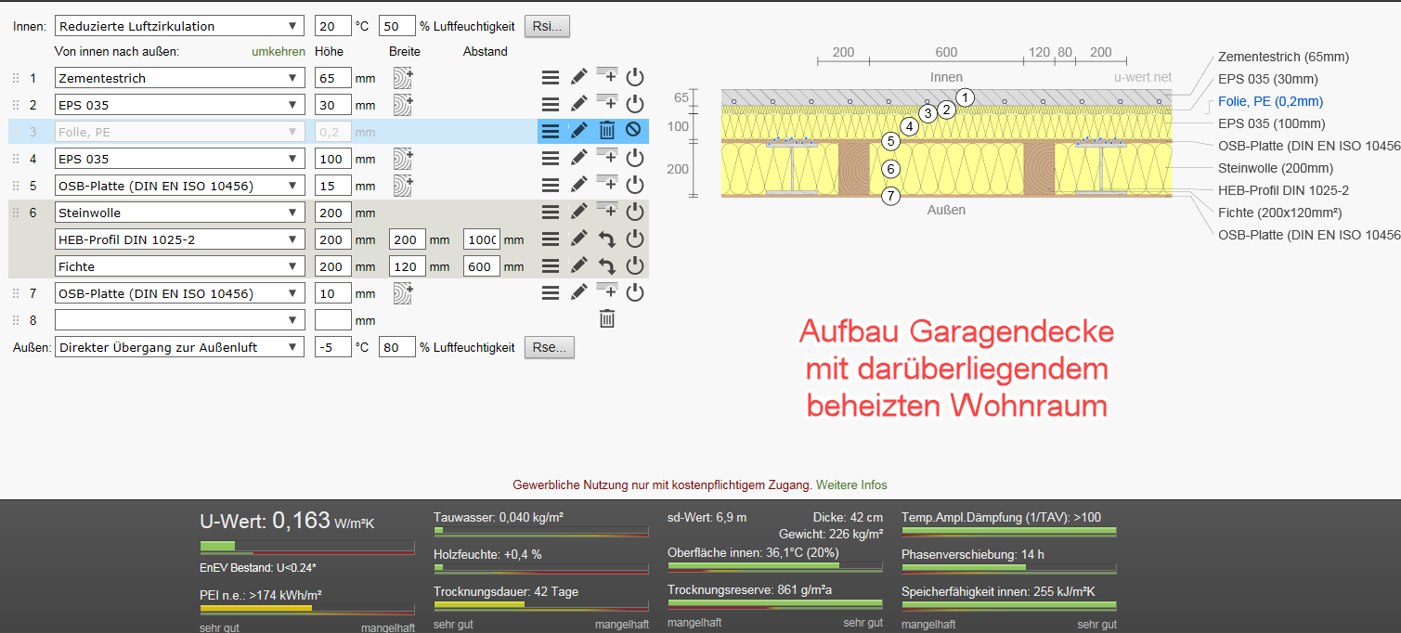This screenshot has width=1401, height=633.
Task: Open the Weitere Infos link
Action: 851,484
